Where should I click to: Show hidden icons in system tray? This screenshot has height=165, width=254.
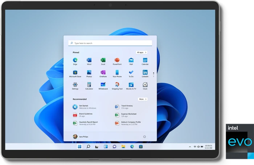(x=190, y=147)
